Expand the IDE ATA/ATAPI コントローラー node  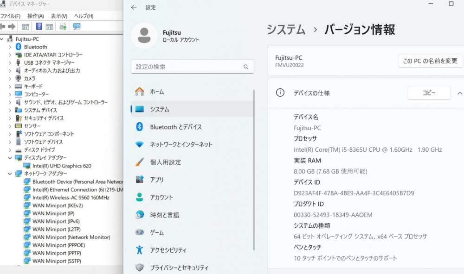tap(10, 55)
